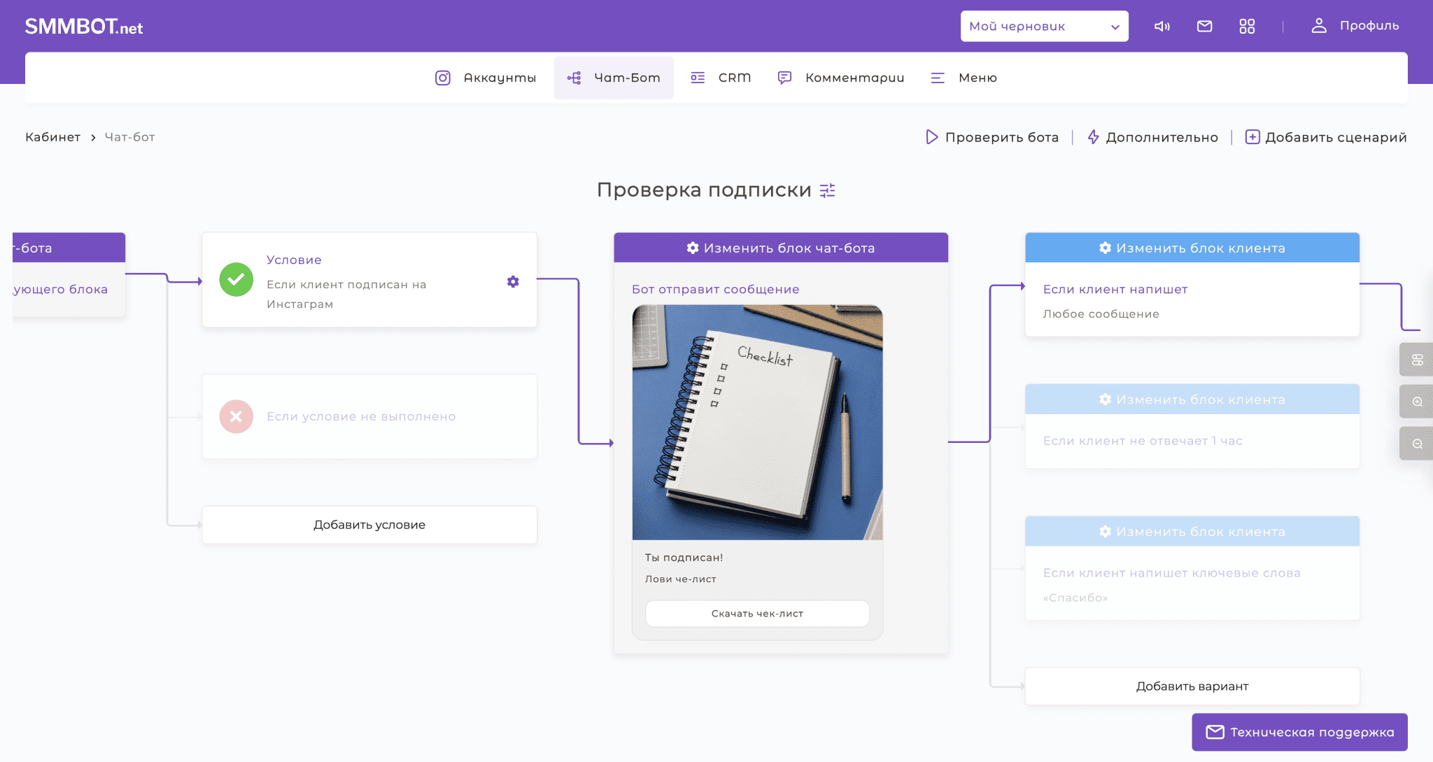The width and height of the screenshot is (1433, 762).
Task: Click Техническая поддержка button
Action: (x=1299, y=732)
